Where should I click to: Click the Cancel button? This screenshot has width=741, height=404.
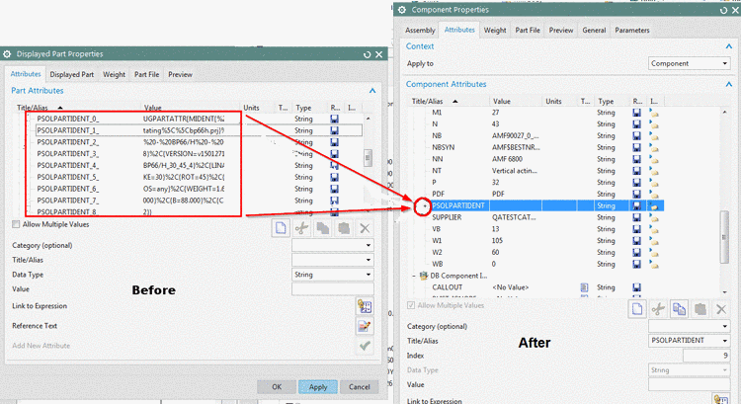pyautogui.click(x=360, y=387)
